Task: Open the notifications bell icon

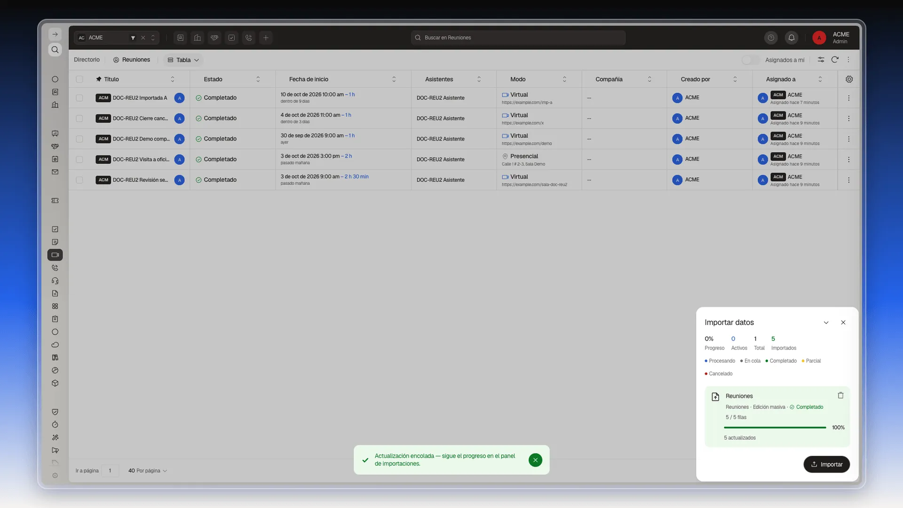Action: pos(792,38)
